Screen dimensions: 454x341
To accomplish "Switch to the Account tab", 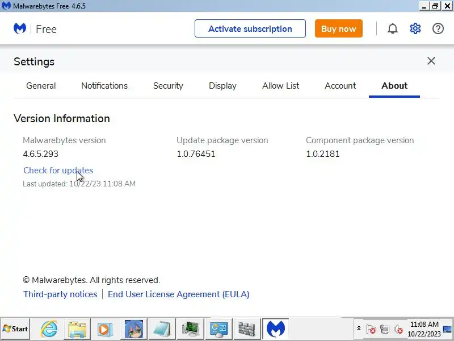I will click(340, 86).
